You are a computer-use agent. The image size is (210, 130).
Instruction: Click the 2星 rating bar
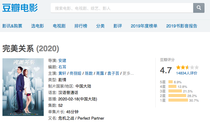pyautogui.click(x=177, y=96)
